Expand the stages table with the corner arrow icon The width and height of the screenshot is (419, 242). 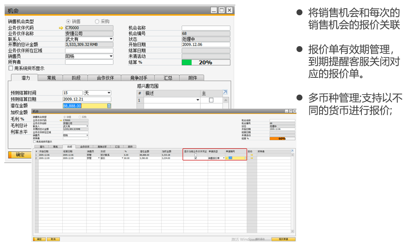(x=292, y=151)
